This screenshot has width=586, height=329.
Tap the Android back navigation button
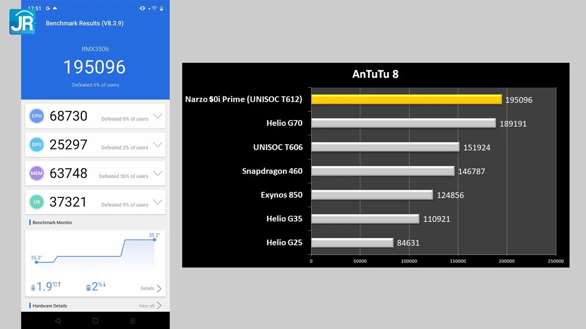coord(58,321)
